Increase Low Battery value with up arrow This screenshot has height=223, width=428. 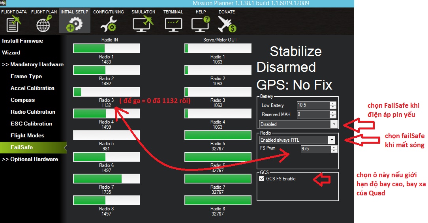tap(333, 103)
